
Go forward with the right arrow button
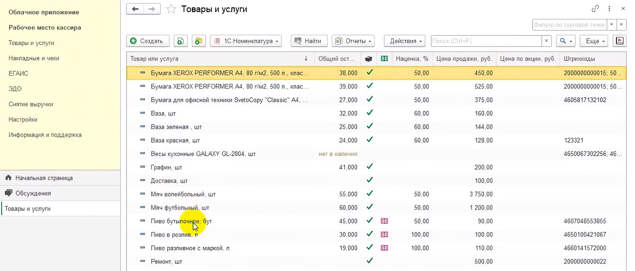[152, 9]
